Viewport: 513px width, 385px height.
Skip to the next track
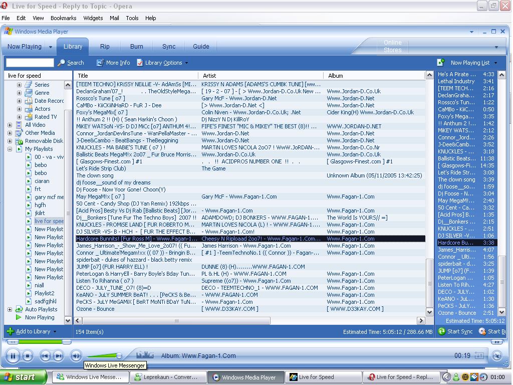(x=58, y=356)
